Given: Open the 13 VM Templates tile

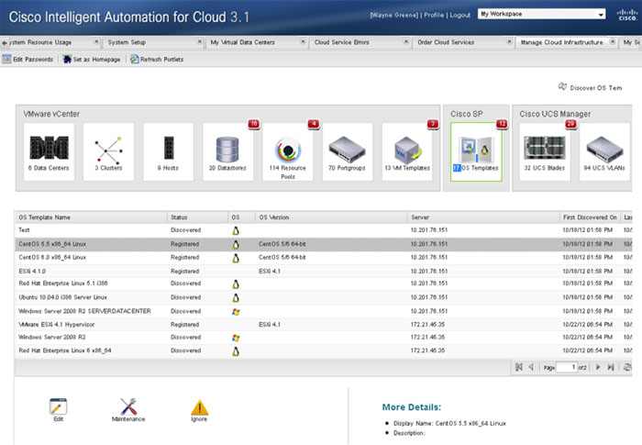Looking at the screenshot, I should [x=407, y=151].
